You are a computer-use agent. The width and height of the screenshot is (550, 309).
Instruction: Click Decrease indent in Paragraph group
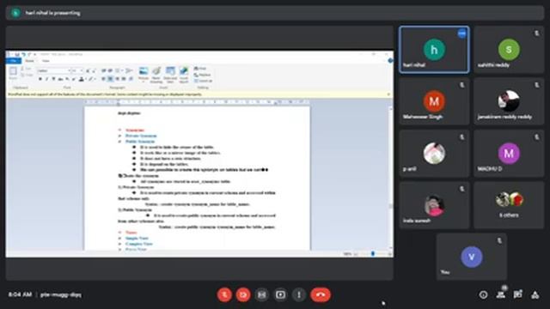point(104,70)
